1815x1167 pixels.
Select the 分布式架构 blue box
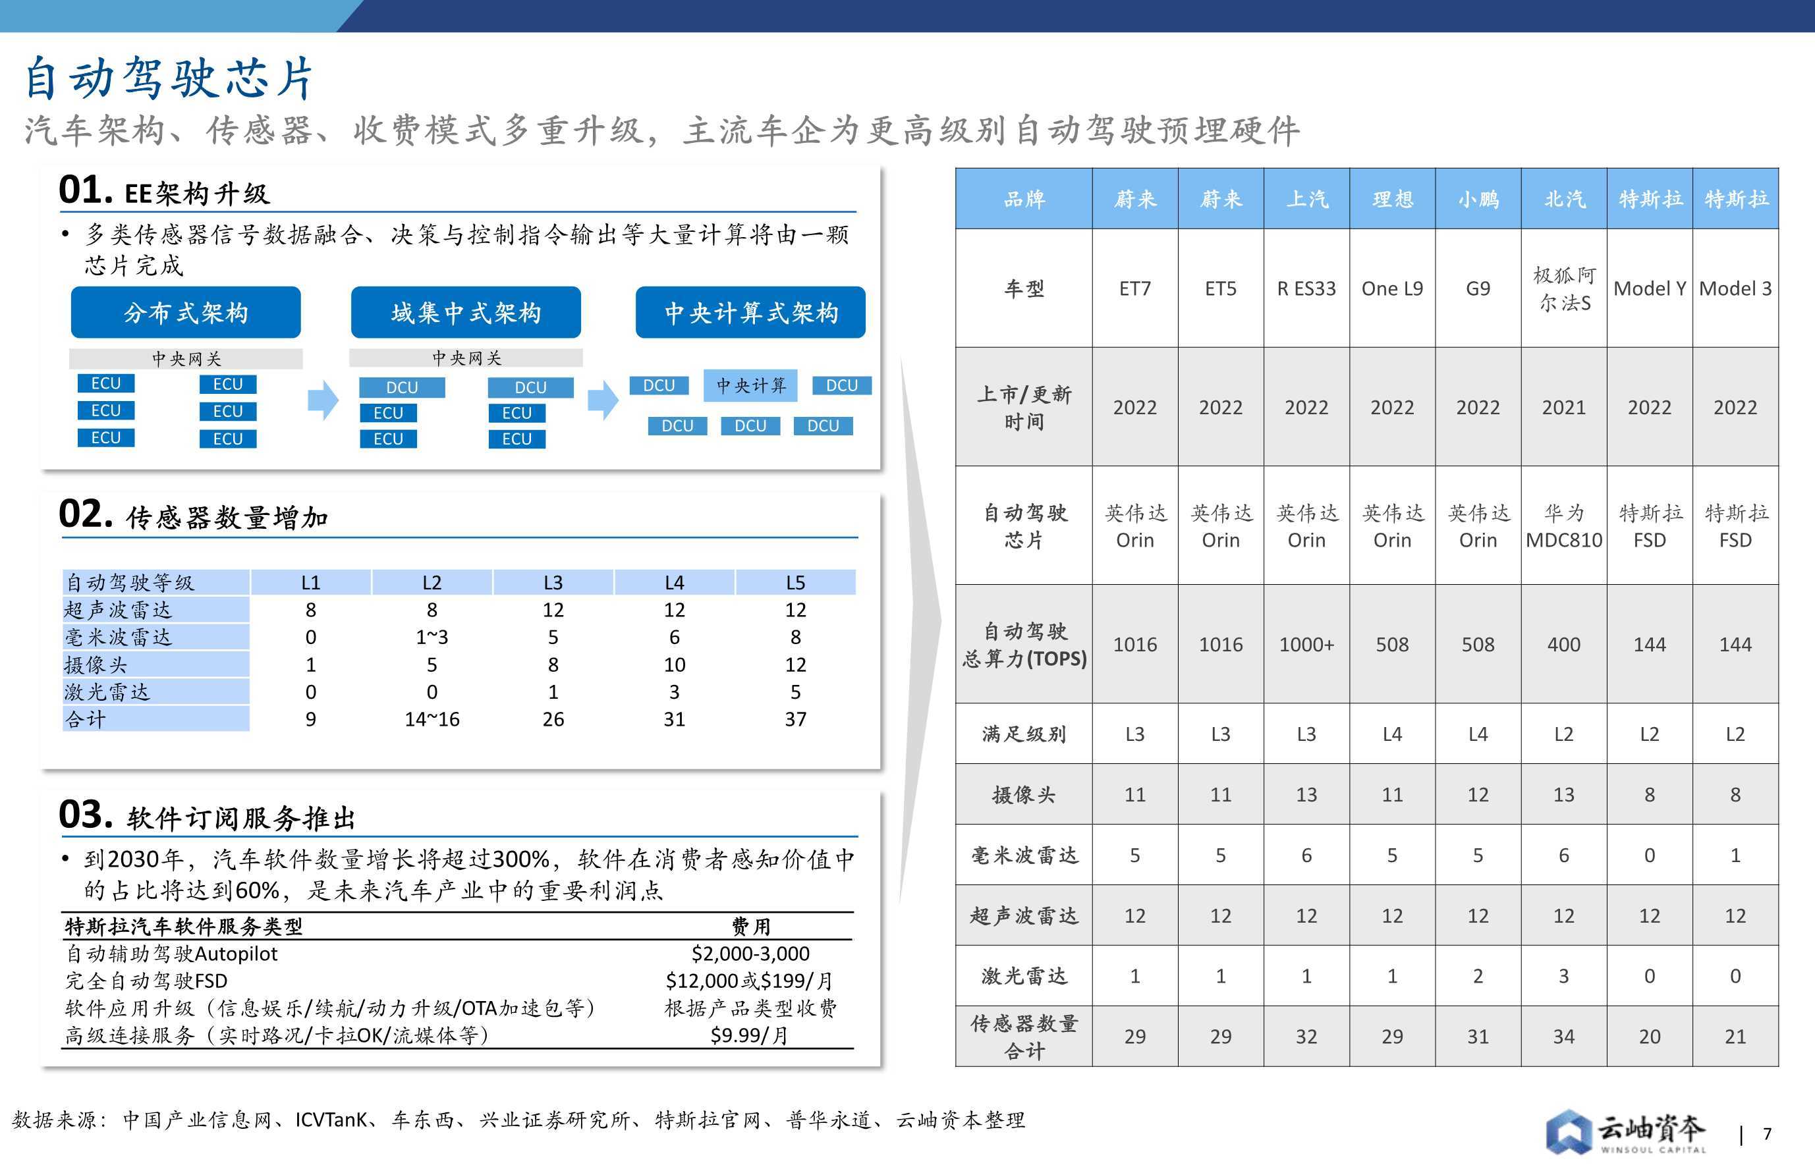pyautogui.click(x=186, y=312)
